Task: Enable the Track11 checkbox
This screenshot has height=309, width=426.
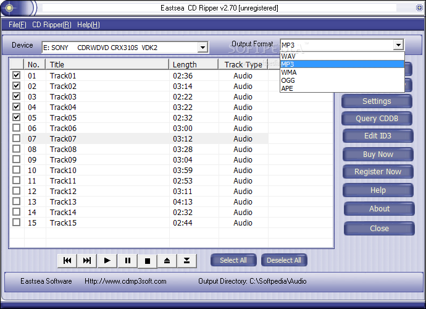Action: [x=16, y=180]
